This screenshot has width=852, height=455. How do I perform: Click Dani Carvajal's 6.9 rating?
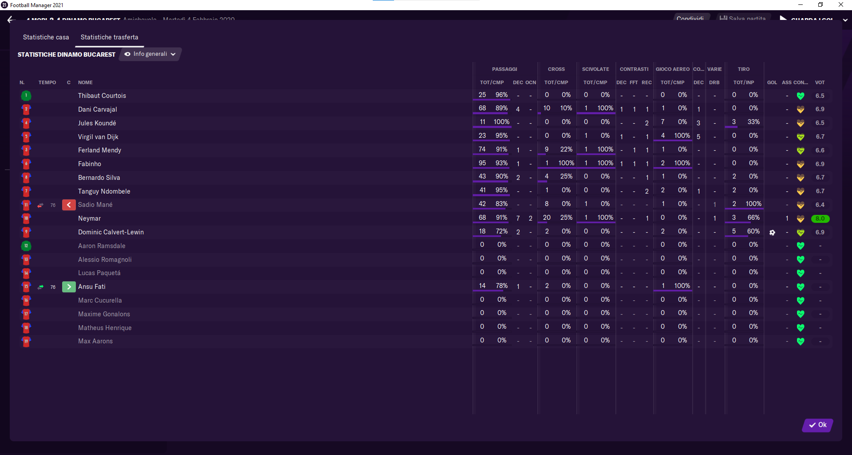coord(820,109)
